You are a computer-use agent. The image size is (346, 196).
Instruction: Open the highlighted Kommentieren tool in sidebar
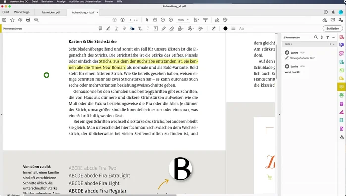[x=341, y=87]
